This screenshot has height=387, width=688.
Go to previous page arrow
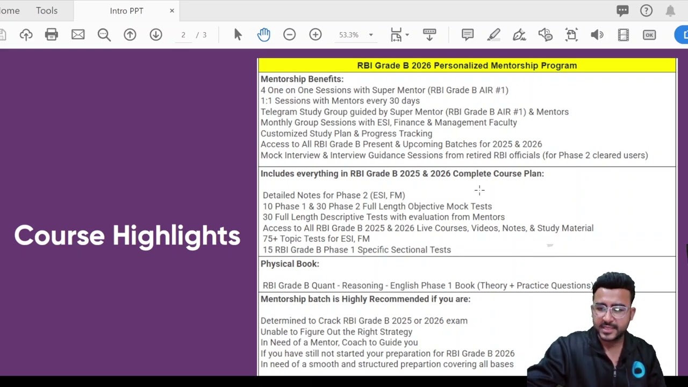130,35
